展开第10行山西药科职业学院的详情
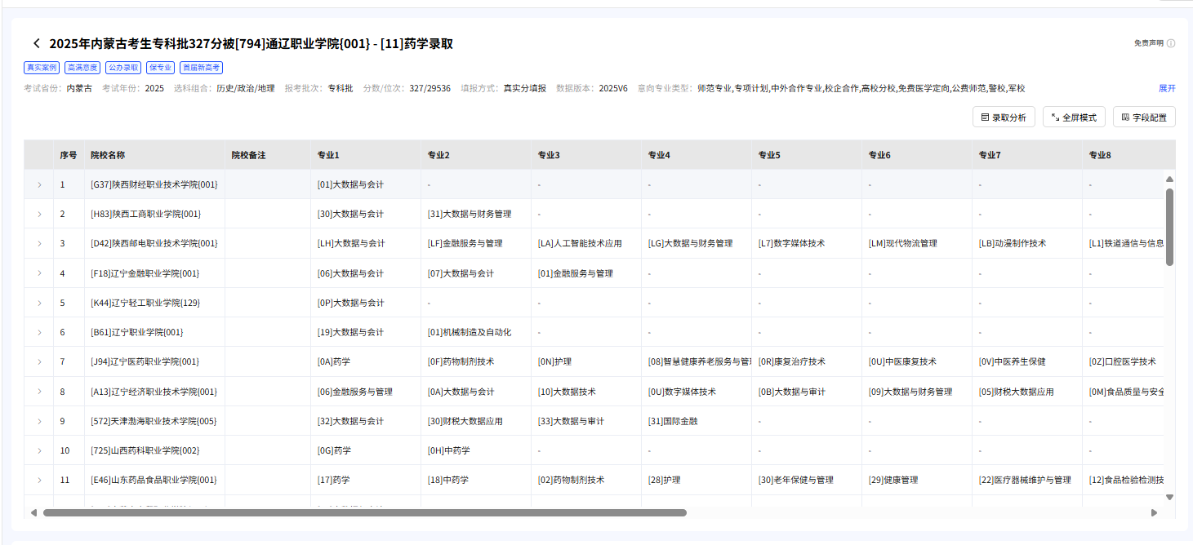1193x545 pixels. coord(38,450)
